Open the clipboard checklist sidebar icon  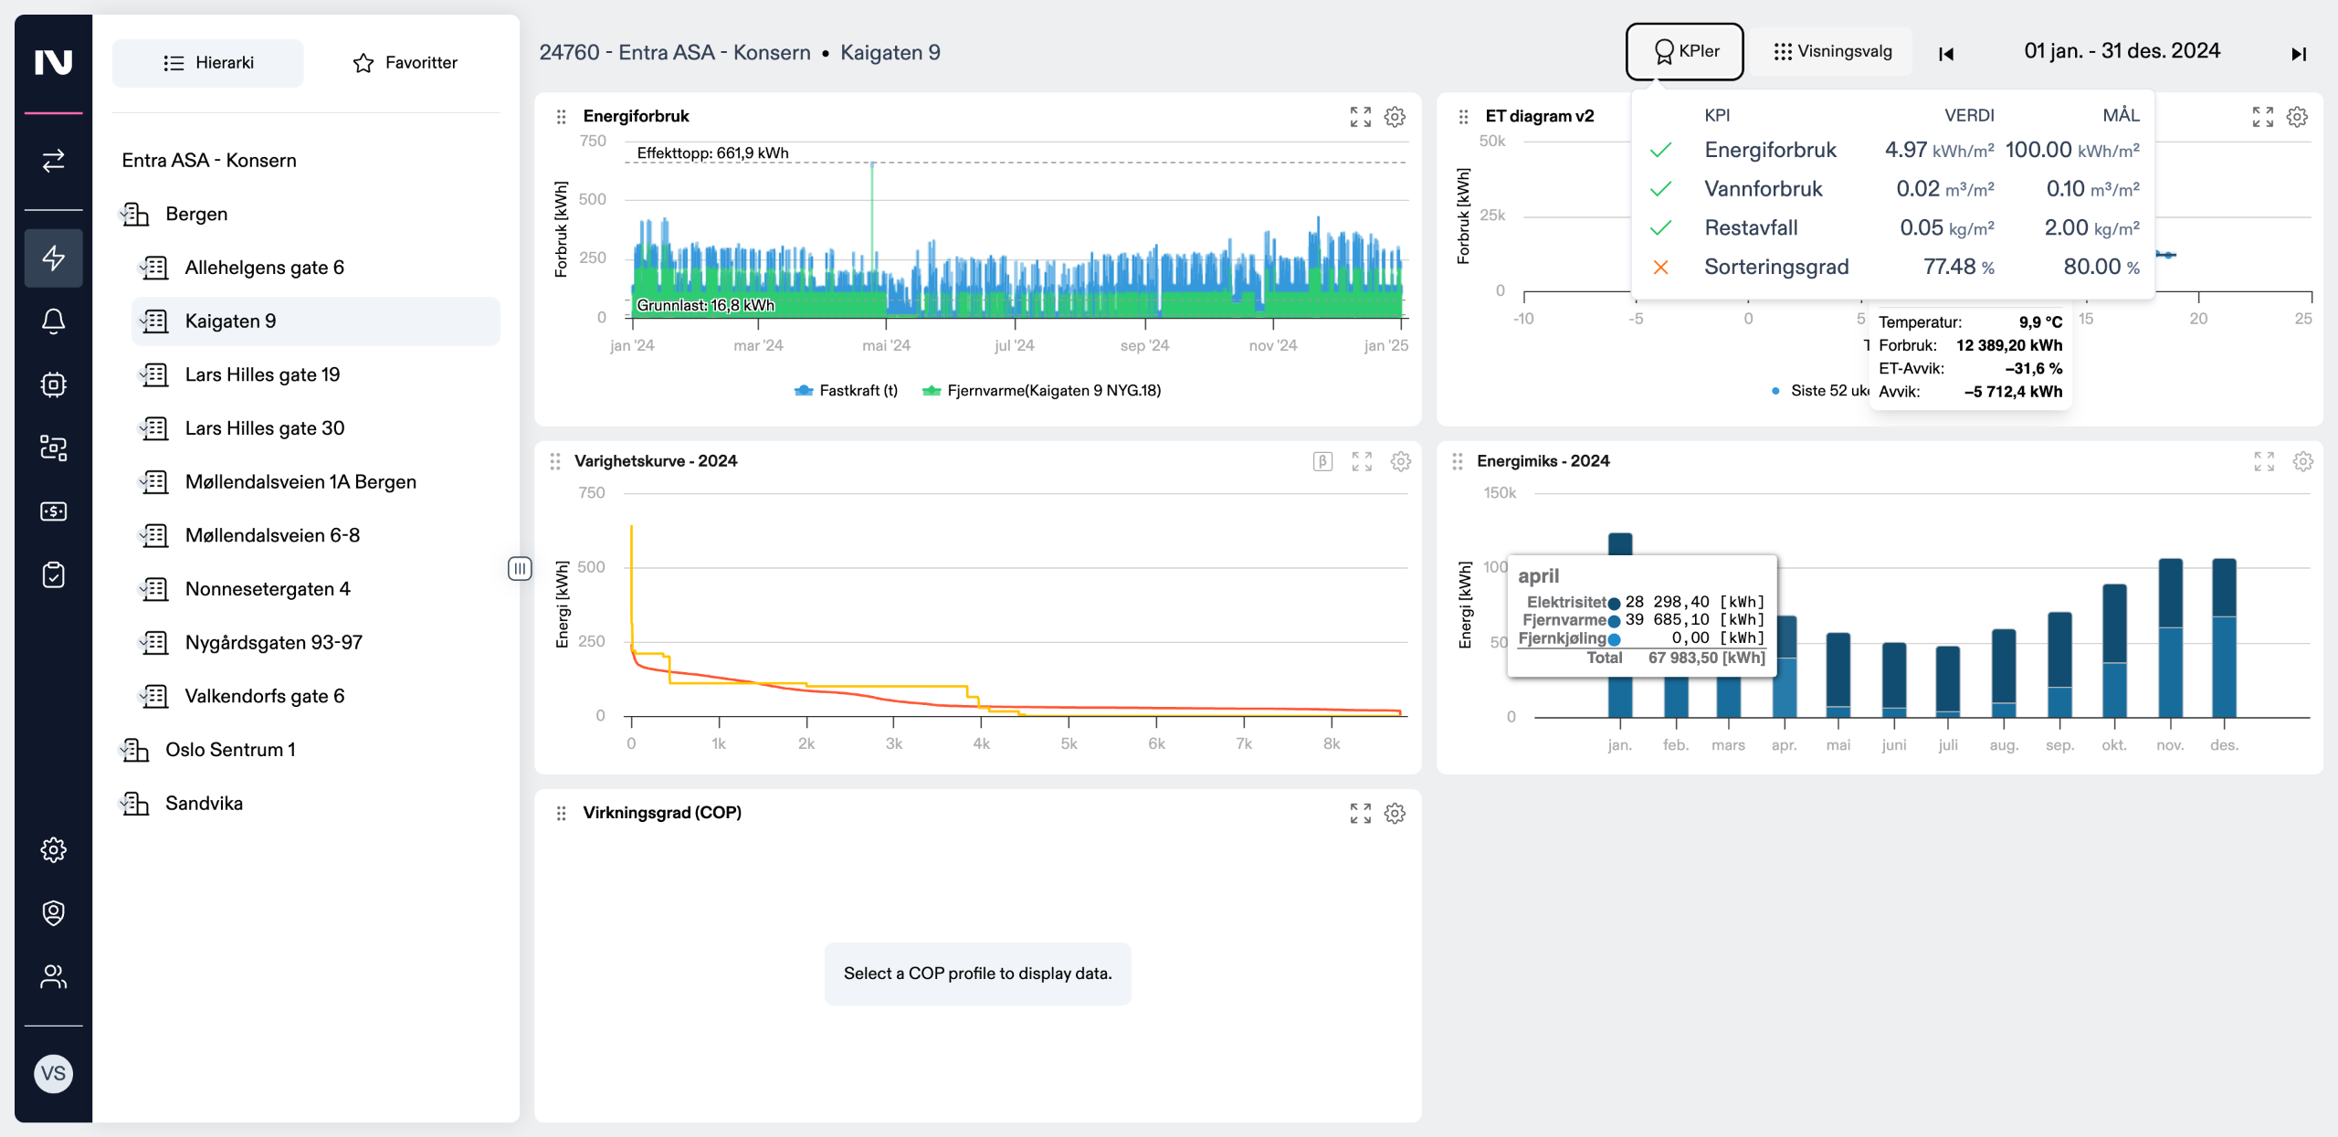tap(53, 574)
